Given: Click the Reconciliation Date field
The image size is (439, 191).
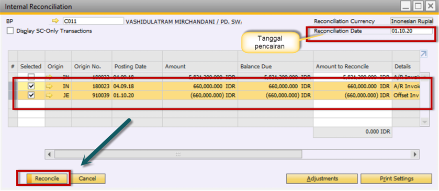Looking at the screenshot, I should pos(411,31).
